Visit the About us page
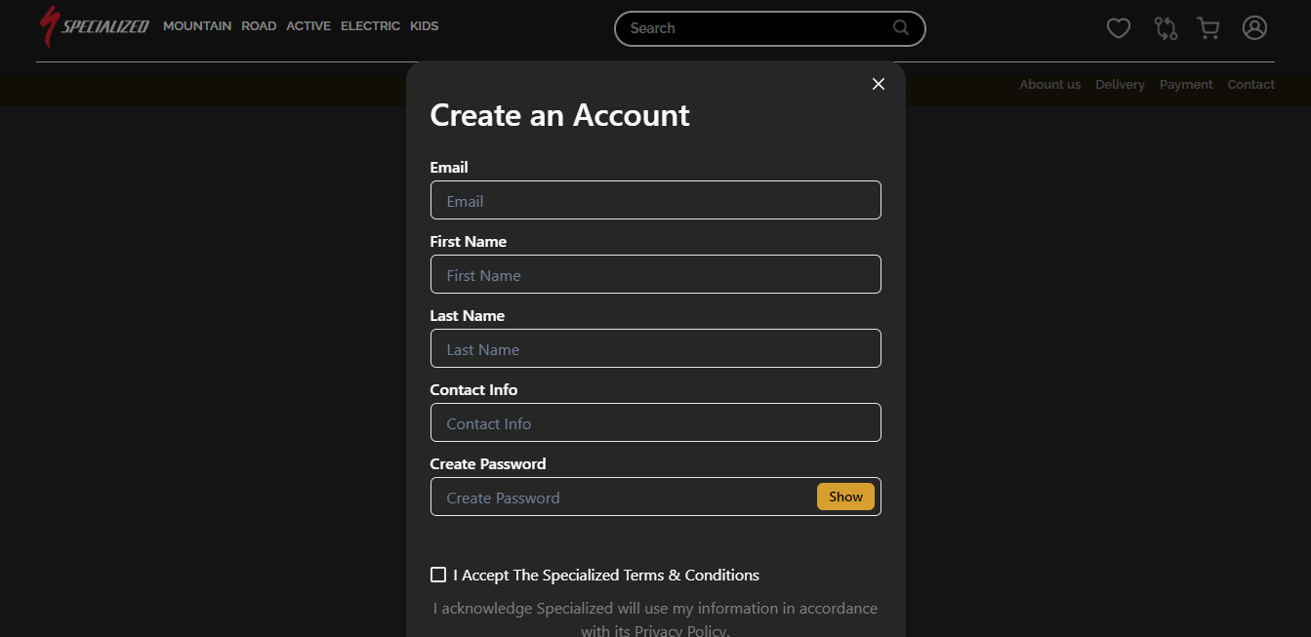This screenshot has height=637, width=1311. point(1049,84)
